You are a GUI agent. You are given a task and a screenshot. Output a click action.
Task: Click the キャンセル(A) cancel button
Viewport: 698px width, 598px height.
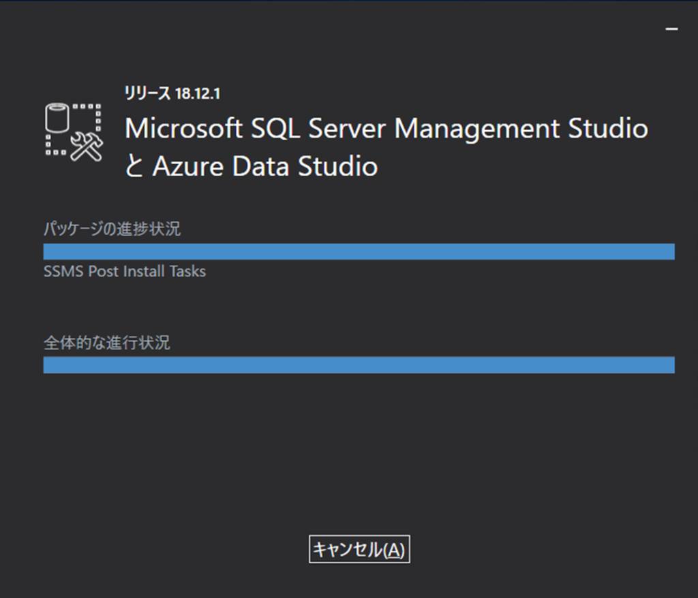point(359,549)
